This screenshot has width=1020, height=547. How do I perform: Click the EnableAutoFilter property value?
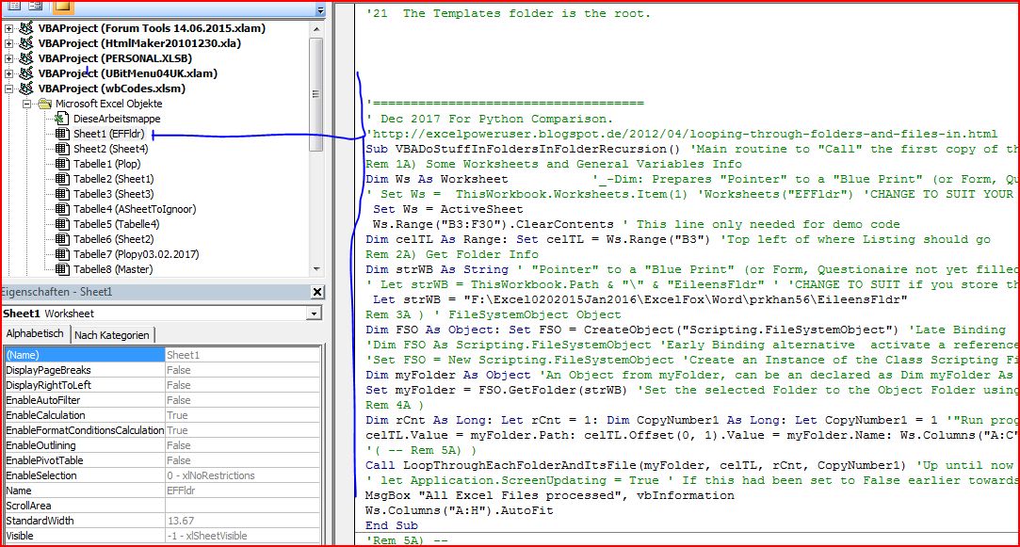pos(243,400)
